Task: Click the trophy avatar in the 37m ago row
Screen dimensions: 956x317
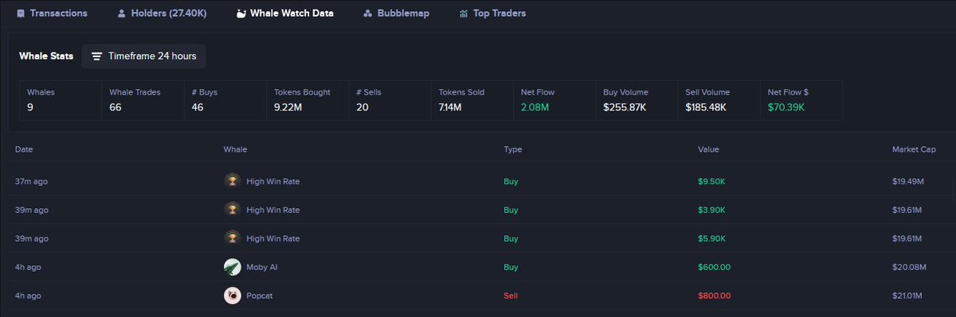Action: pyautogui.click(x=233, y=181)
